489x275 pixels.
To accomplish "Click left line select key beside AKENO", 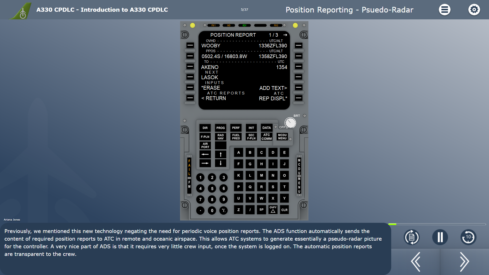I will [190, 66].
